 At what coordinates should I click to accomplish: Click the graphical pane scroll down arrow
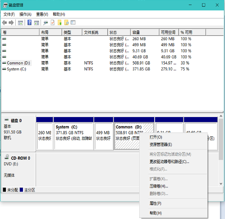click(221, 183)
